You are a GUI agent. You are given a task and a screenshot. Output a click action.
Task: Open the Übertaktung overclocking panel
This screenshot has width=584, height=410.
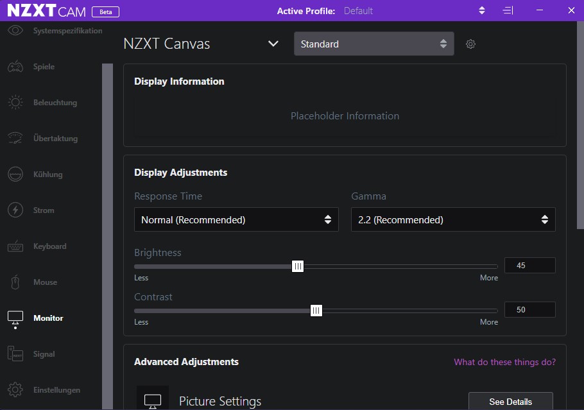coord(14,138)
